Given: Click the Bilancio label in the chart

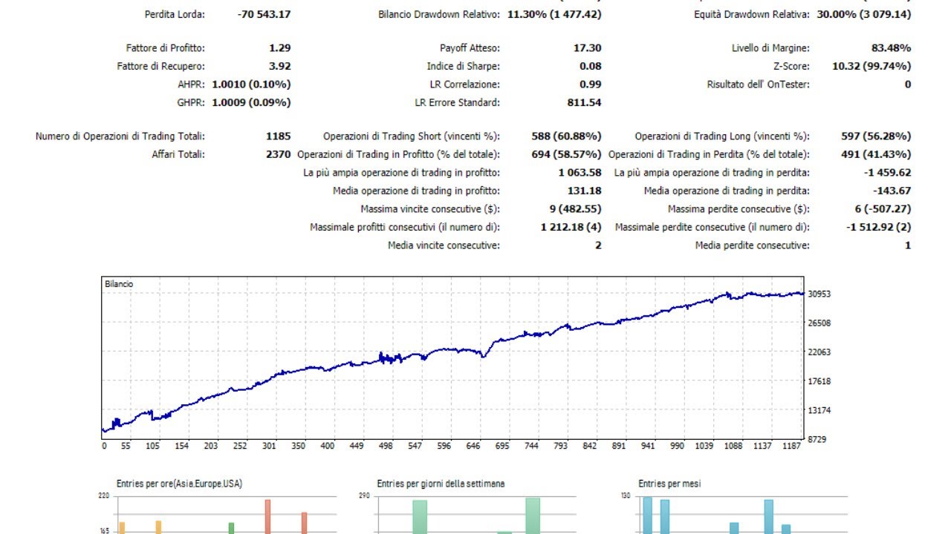Looking at the screenshot, I should (119, 284).
